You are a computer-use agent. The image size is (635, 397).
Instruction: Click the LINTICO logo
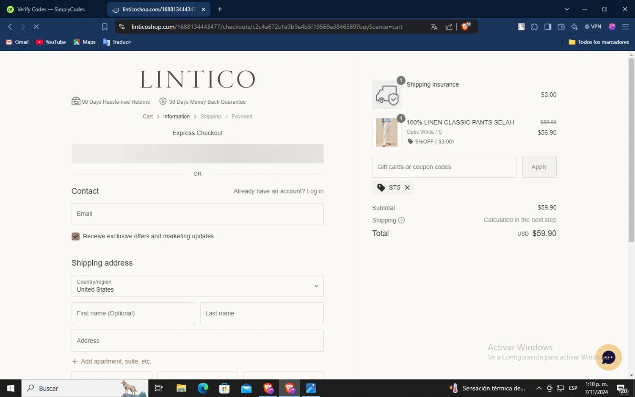tap(198, 79)
